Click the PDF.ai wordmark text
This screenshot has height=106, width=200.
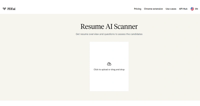11,9
